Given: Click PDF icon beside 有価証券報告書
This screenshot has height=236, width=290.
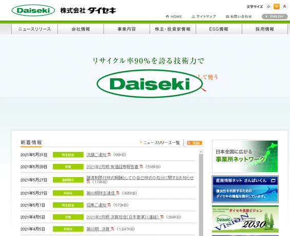Looking at the screenshot, I should click(x=141, y=166).
